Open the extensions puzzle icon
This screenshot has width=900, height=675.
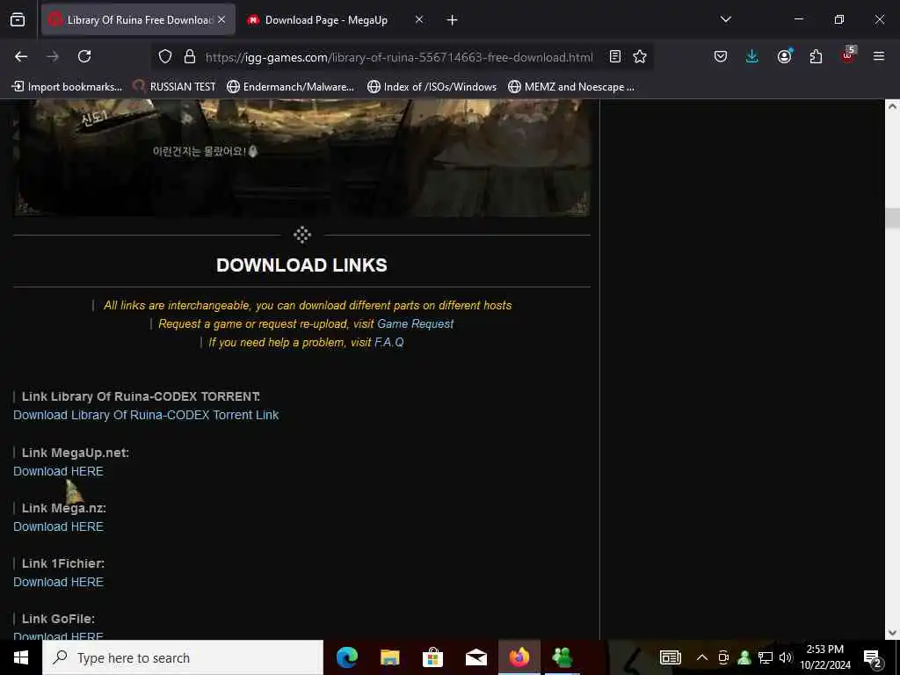(816, 56)
